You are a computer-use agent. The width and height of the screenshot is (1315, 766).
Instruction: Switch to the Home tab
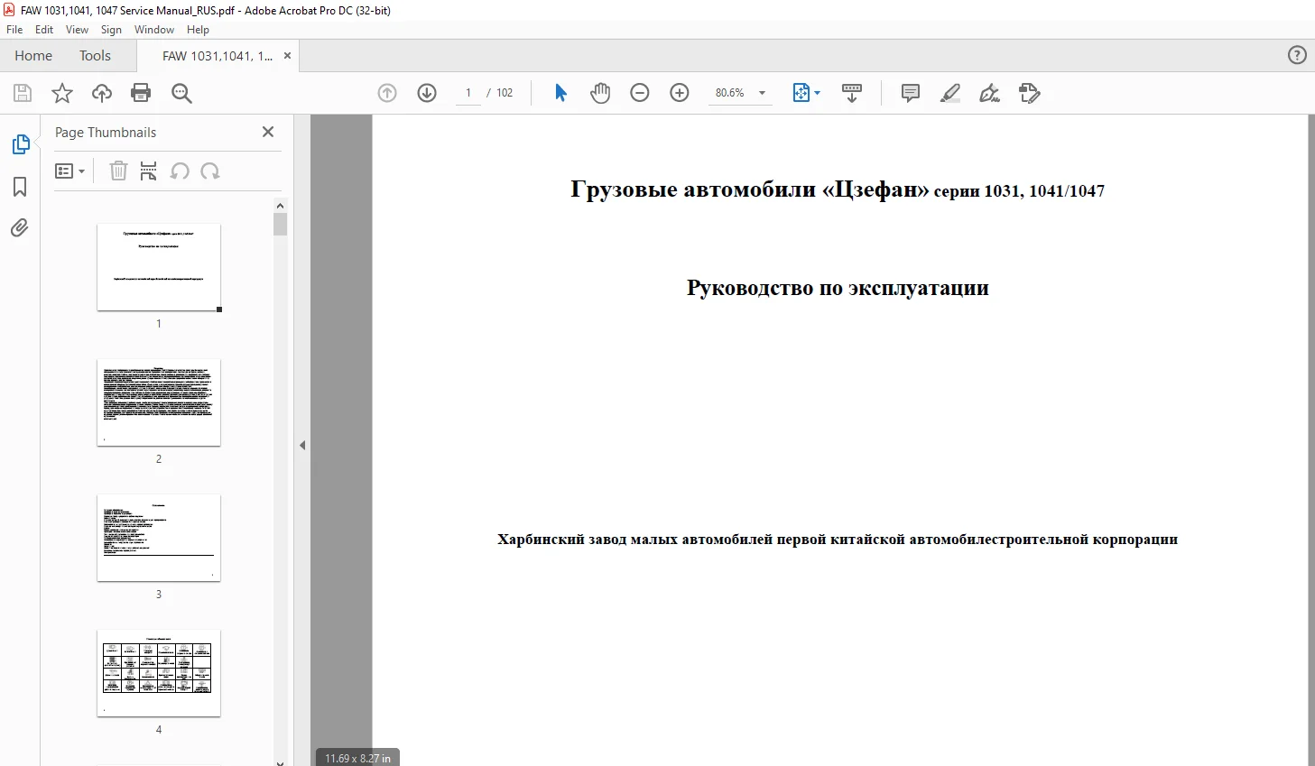pos(33,56)
